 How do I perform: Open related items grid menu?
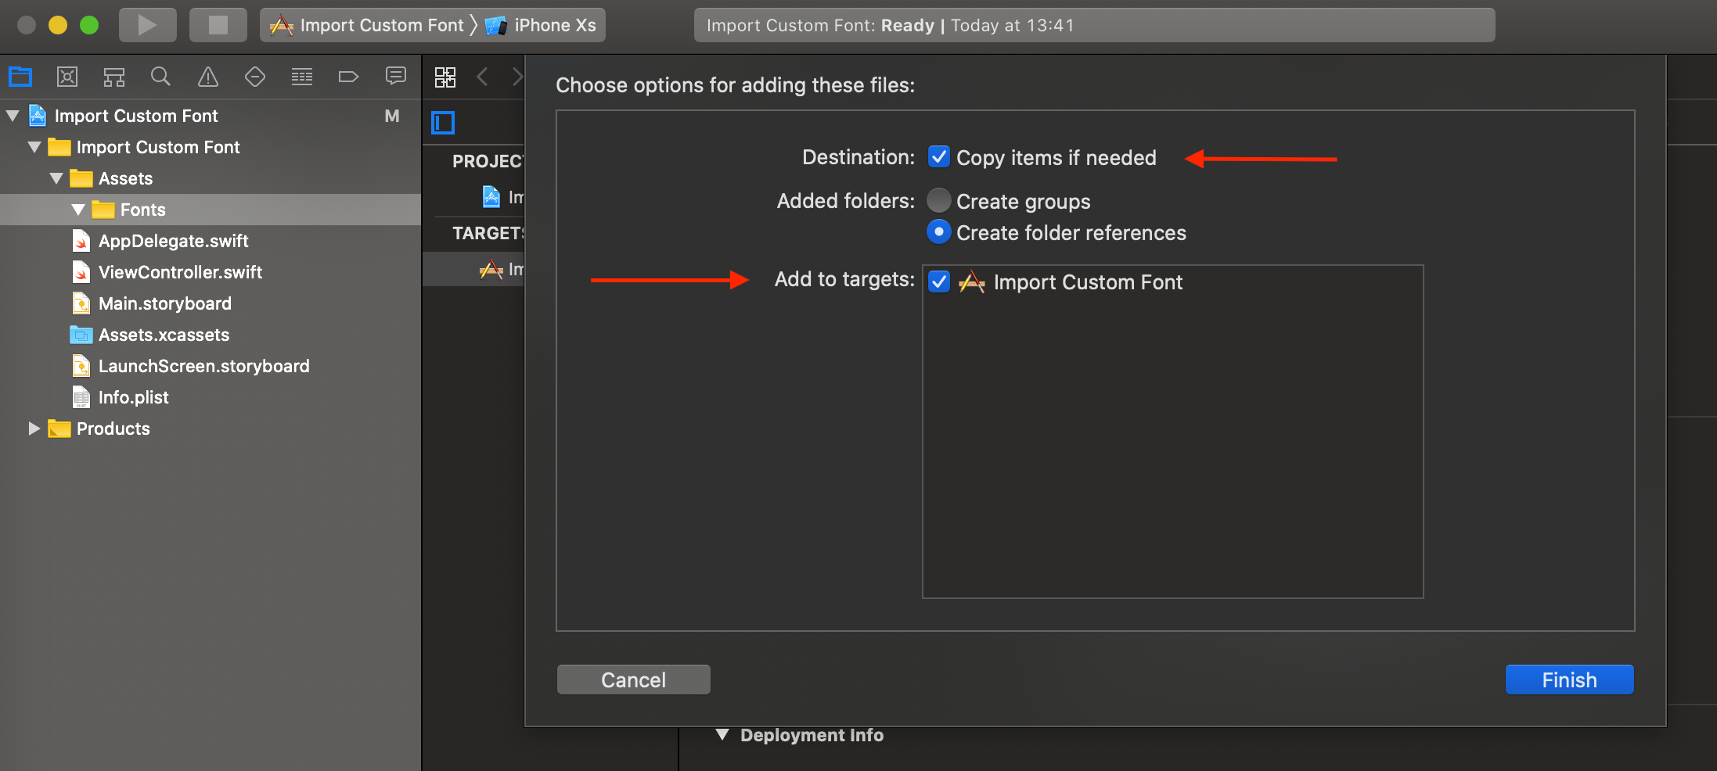tap(445, 77)
